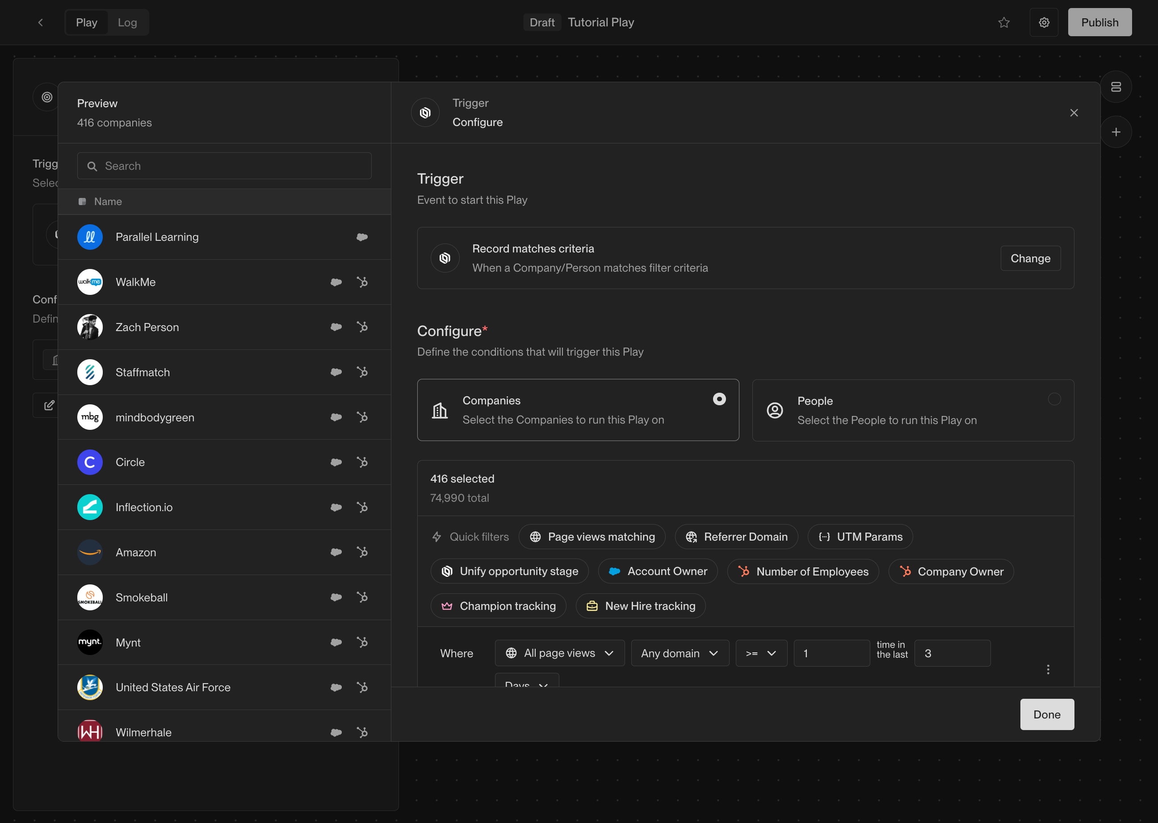Image resolution: width=1158 pixels, height=823 pixels.
Task: Toggle the Name column header checkbox
Action: (x=82, y=202)
